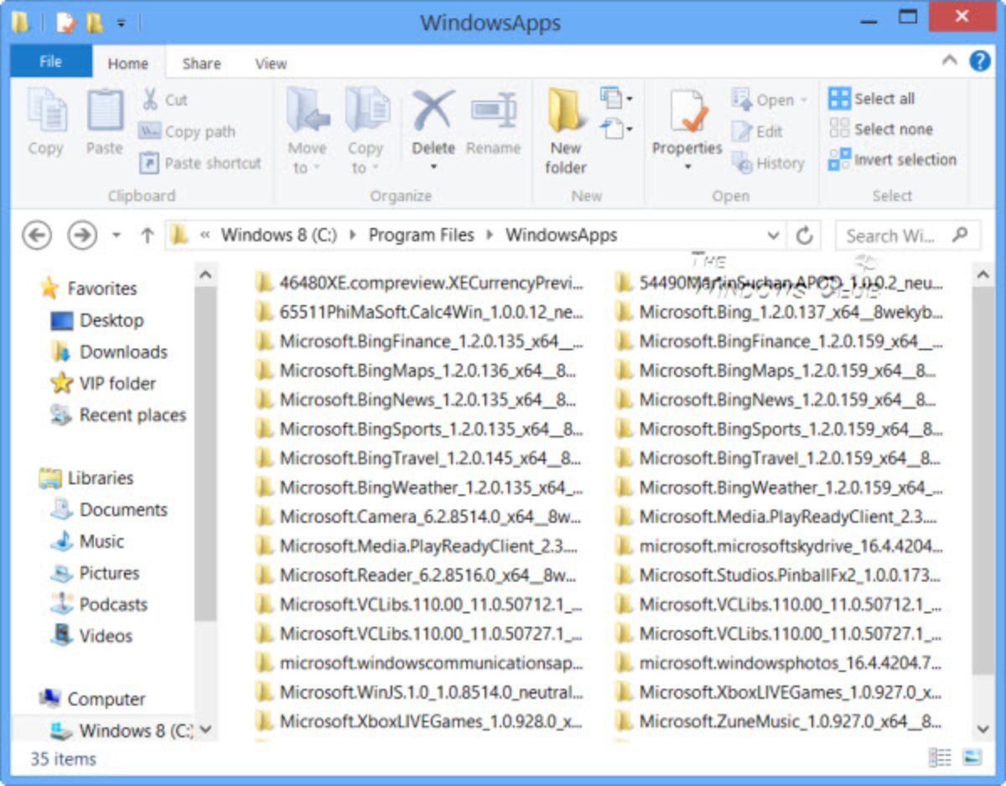Select Microsoft.ZuneMusic_1.0.927.0 folder

click(x=778, y=721)
